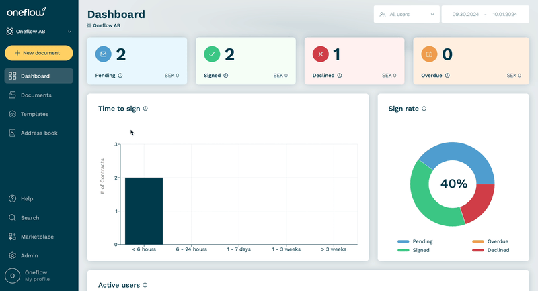Click the Overdue info icon
Screen dimensions: 538x291
(447, 76)
